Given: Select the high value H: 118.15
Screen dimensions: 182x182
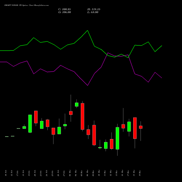Looking at the screenshot, I should [x=94, y=9].
